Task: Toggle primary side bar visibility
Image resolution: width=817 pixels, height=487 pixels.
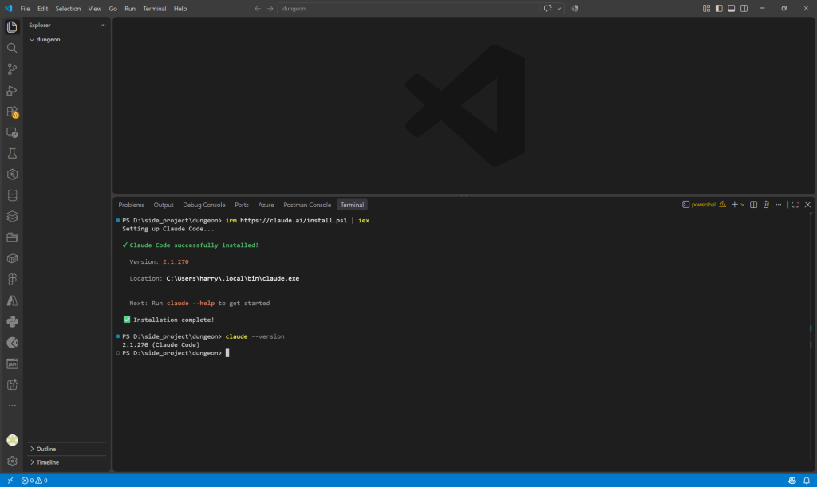Action: pyautogui.click(x=719, y=8)
